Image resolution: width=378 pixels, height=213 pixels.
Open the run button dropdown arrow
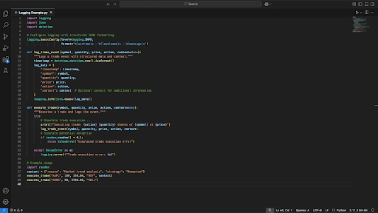click(361, 12)
